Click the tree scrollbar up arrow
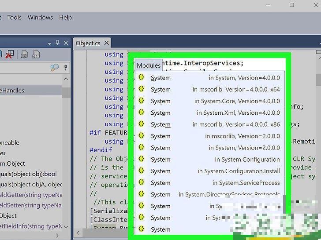The width and height of the screenshot is (321, 240). pyautogui.click(x=66, y=80)
